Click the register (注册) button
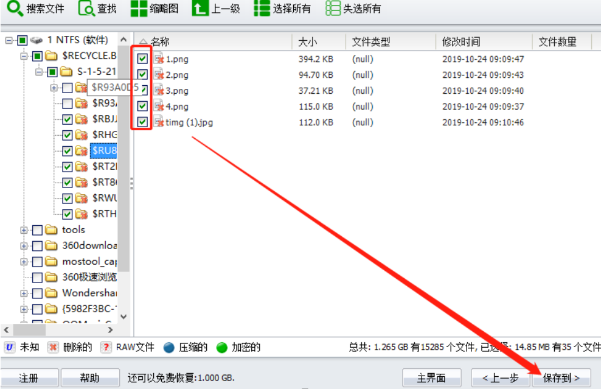601x389 pixels. (29, 378)
